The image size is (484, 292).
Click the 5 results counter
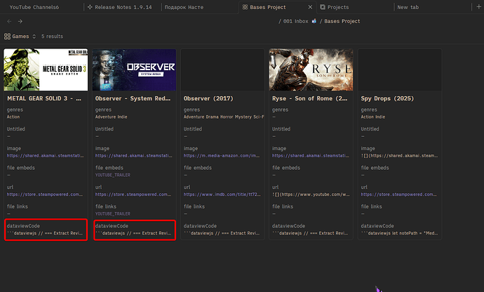52,36
